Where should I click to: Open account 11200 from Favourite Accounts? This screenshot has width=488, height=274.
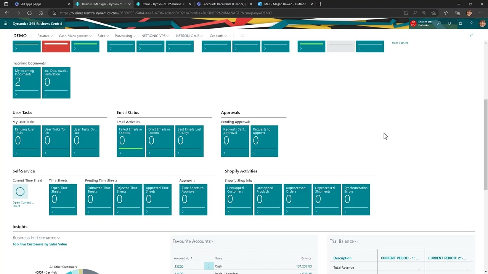(178, 266)
